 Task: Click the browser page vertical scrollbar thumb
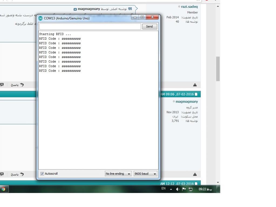(x=218, y=69)
